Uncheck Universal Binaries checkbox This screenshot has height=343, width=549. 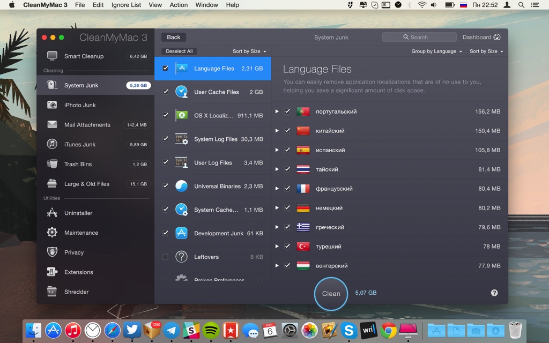165,186
